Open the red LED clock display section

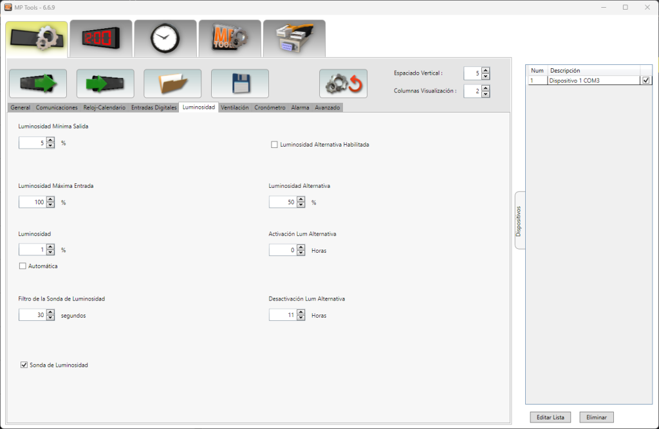coord(101,39)
